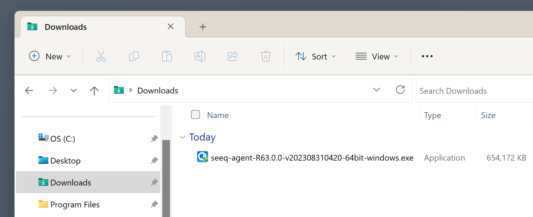Open the New item menu

coord(50,56)
